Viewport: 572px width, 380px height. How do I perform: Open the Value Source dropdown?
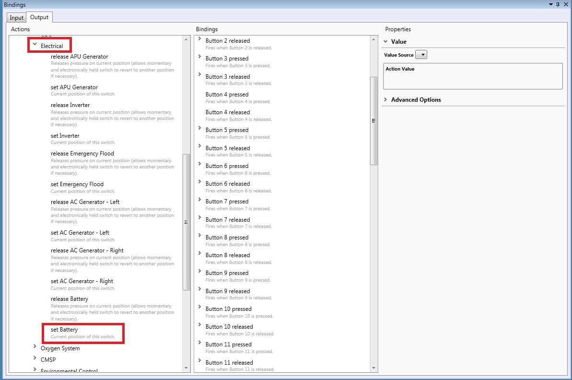421,55
